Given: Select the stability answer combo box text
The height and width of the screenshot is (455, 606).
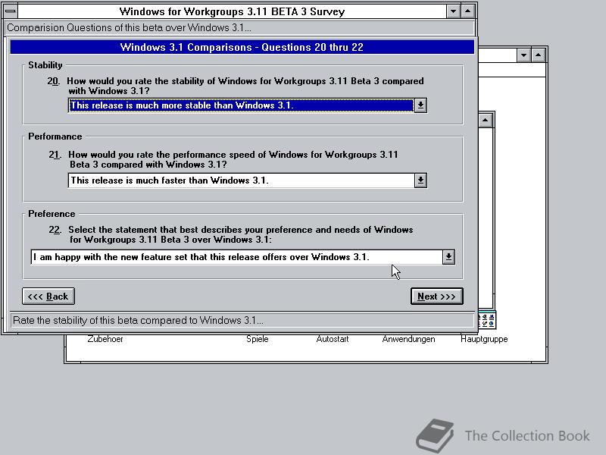Looking at the screenshot, I should pos(241,105).
